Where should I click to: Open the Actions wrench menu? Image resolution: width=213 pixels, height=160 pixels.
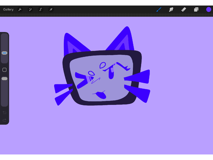20,10
